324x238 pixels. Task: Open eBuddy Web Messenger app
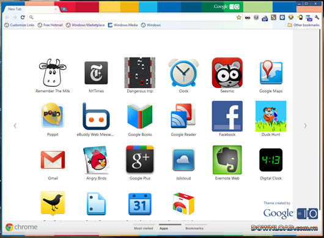tap(96, 116)
